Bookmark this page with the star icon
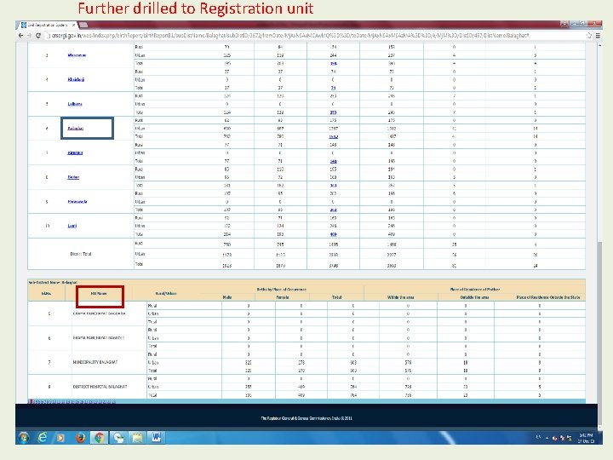 pyautogui.click(x=589, y=36)
